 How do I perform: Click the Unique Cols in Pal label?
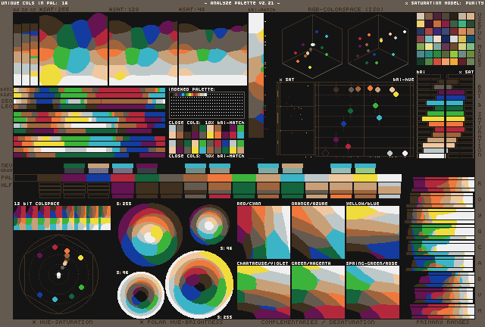click(x=34, y=3)
